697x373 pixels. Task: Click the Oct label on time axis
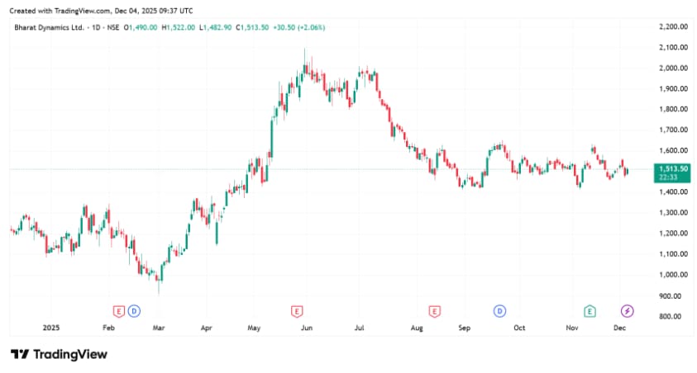pos(518,328)
